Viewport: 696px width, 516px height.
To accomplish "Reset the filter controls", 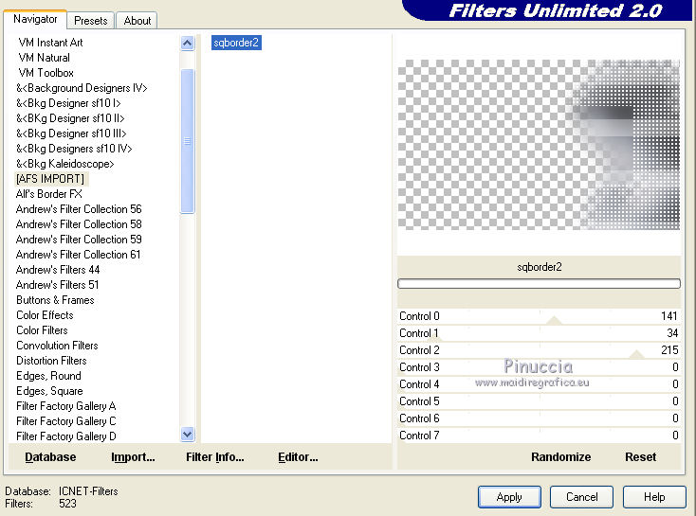I will click(x=640, y=457).
